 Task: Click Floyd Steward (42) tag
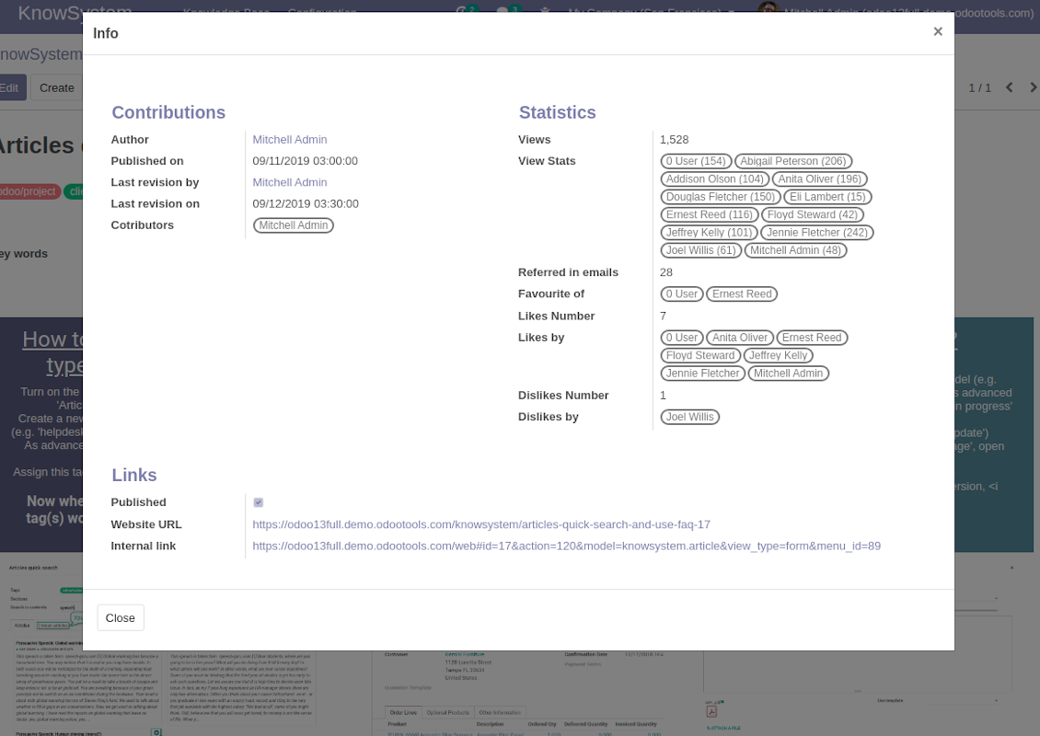tap(813, 215)
